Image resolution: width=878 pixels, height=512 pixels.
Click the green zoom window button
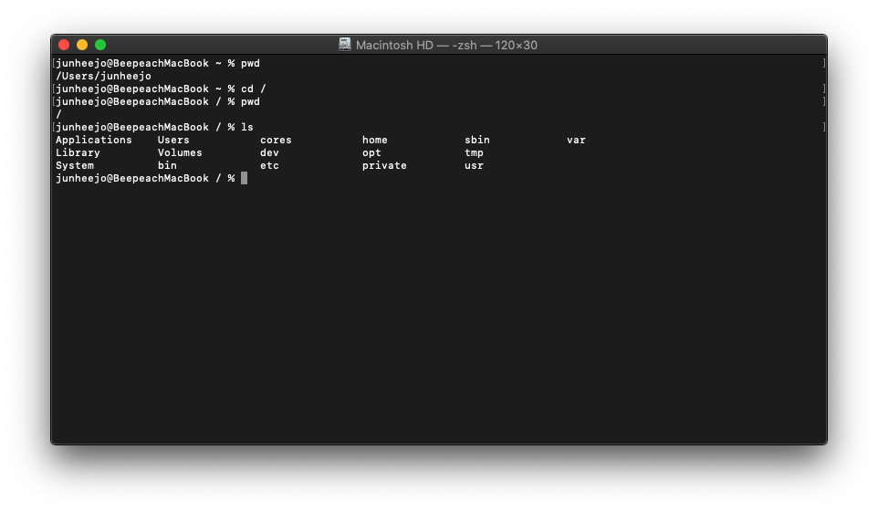(100, 45)
